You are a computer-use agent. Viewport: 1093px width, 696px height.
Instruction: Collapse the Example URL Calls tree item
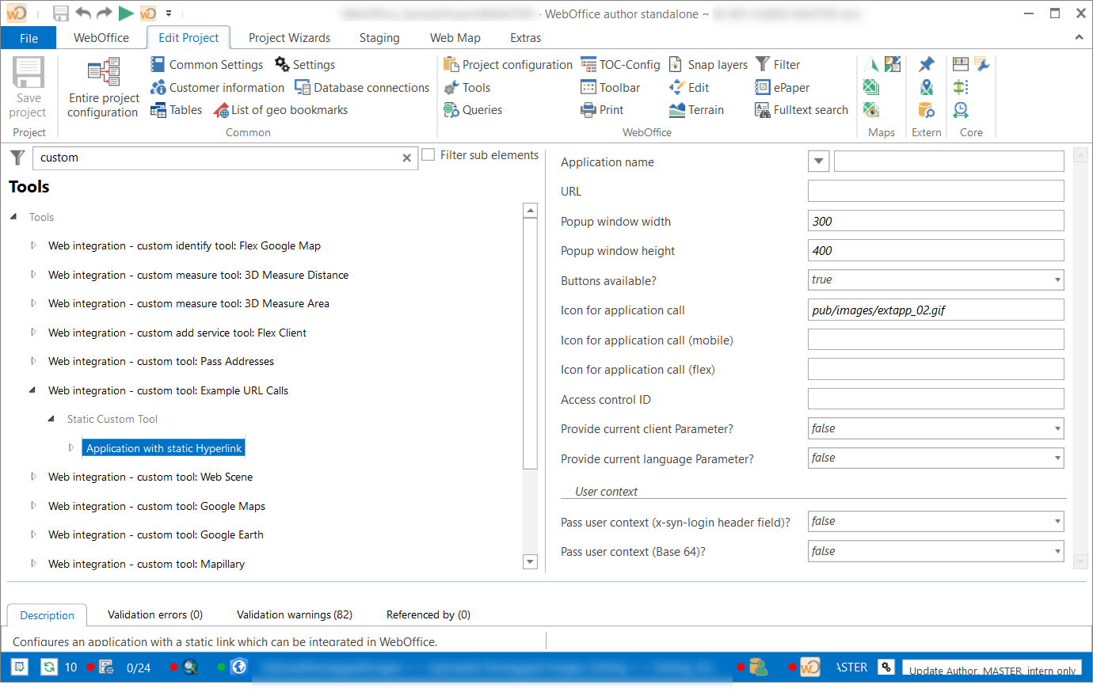[32, 390]
